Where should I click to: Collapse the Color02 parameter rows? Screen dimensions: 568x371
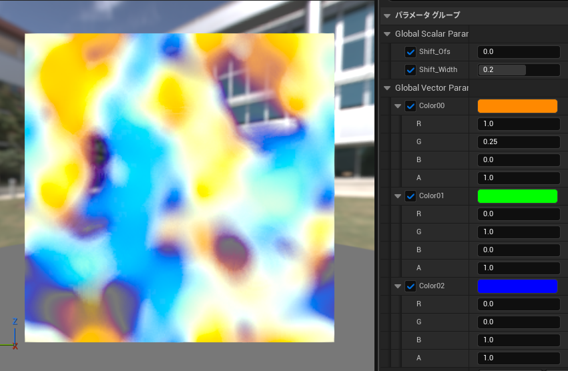tap(398, 286)
